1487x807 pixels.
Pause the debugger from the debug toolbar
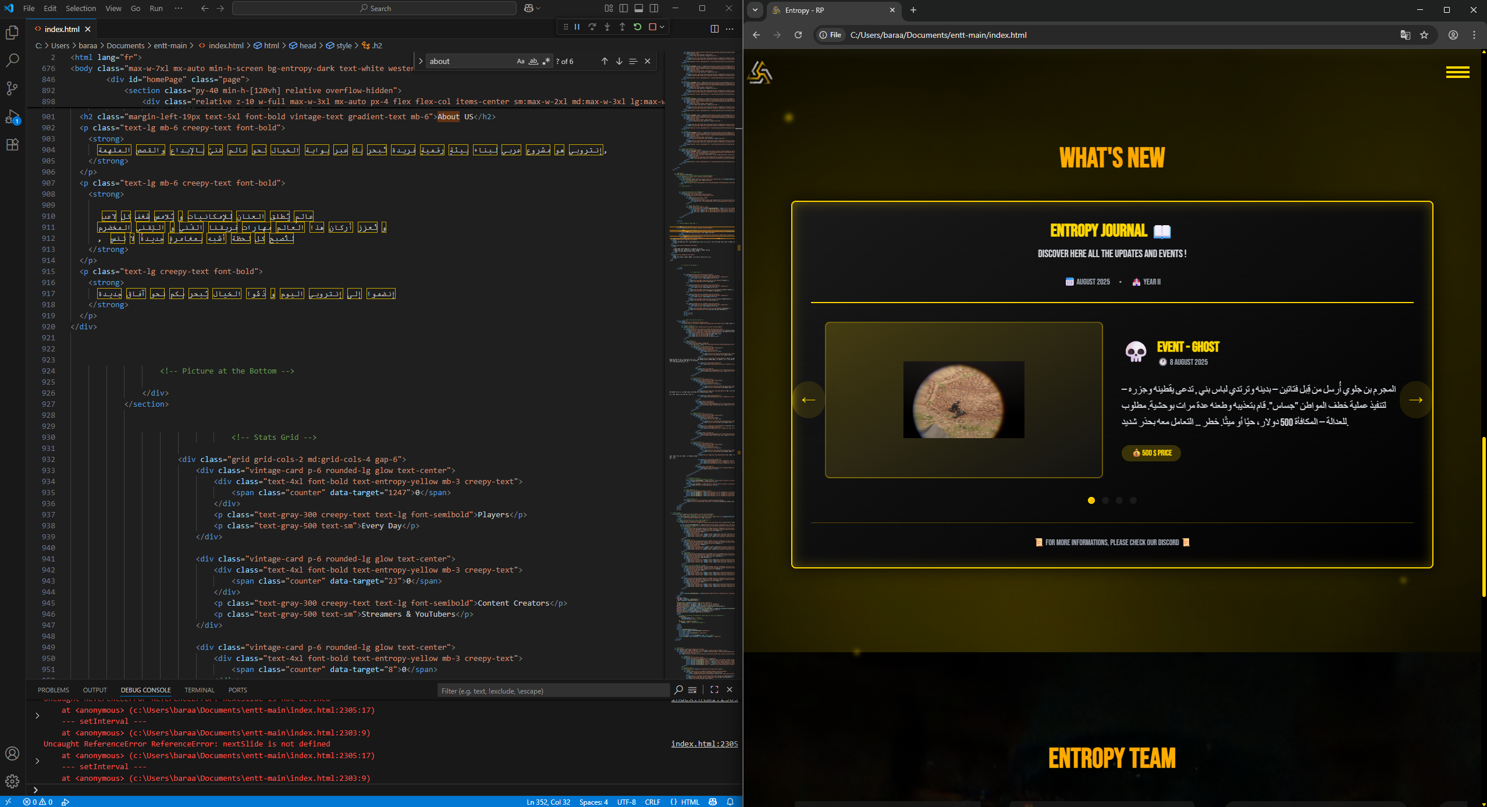tap(577, 27)
